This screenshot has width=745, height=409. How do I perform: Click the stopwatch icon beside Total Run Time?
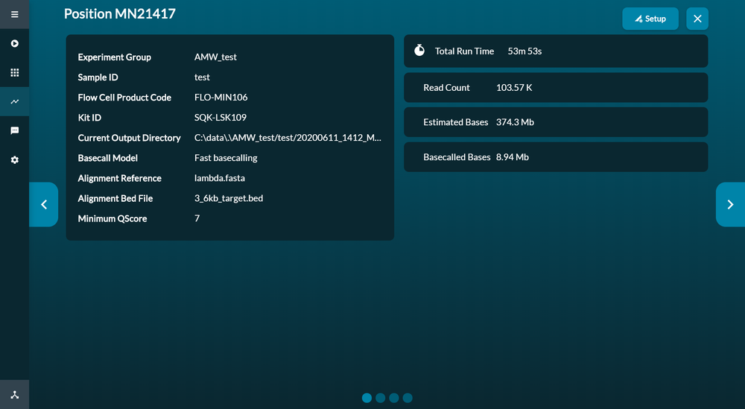pyautogui.click(x=419, y=51)
